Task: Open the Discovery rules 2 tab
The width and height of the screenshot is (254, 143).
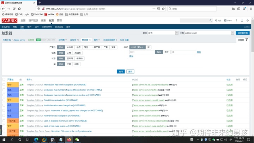Action: [x=110, y=40]
